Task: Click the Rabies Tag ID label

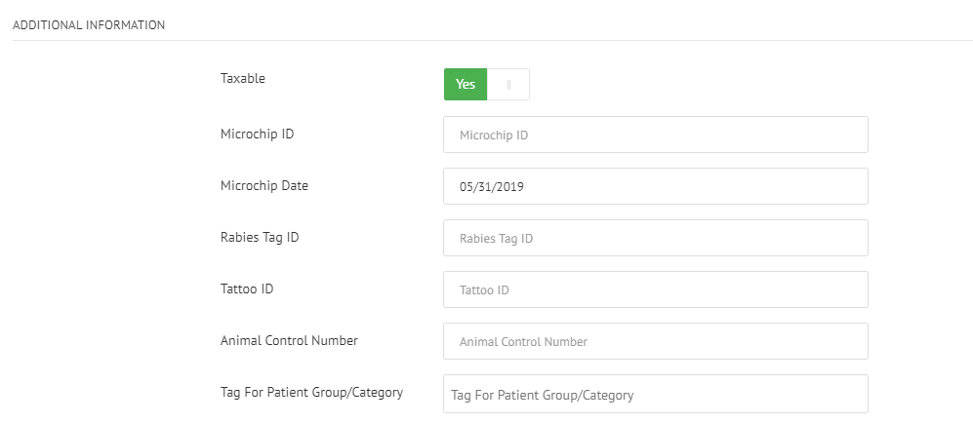Action: tap(260, 237)
